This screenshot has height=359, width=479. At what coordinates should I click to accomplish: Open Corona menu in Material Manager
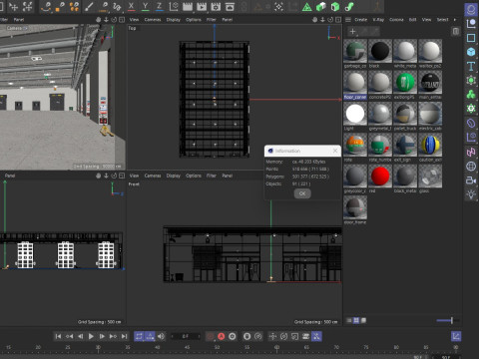(396, 20)
